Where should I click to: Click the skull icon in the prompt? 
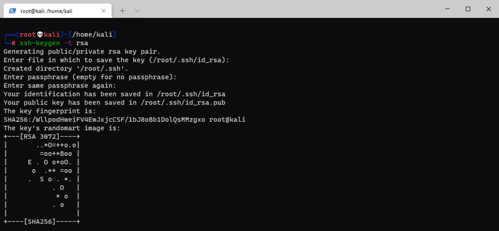pyautogui.click(x=40, y=34)
